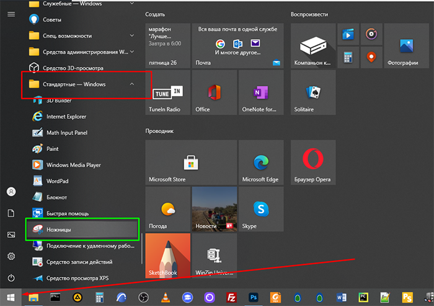Open the OneNote tile
434x306 pixels.
coord(261,92)
